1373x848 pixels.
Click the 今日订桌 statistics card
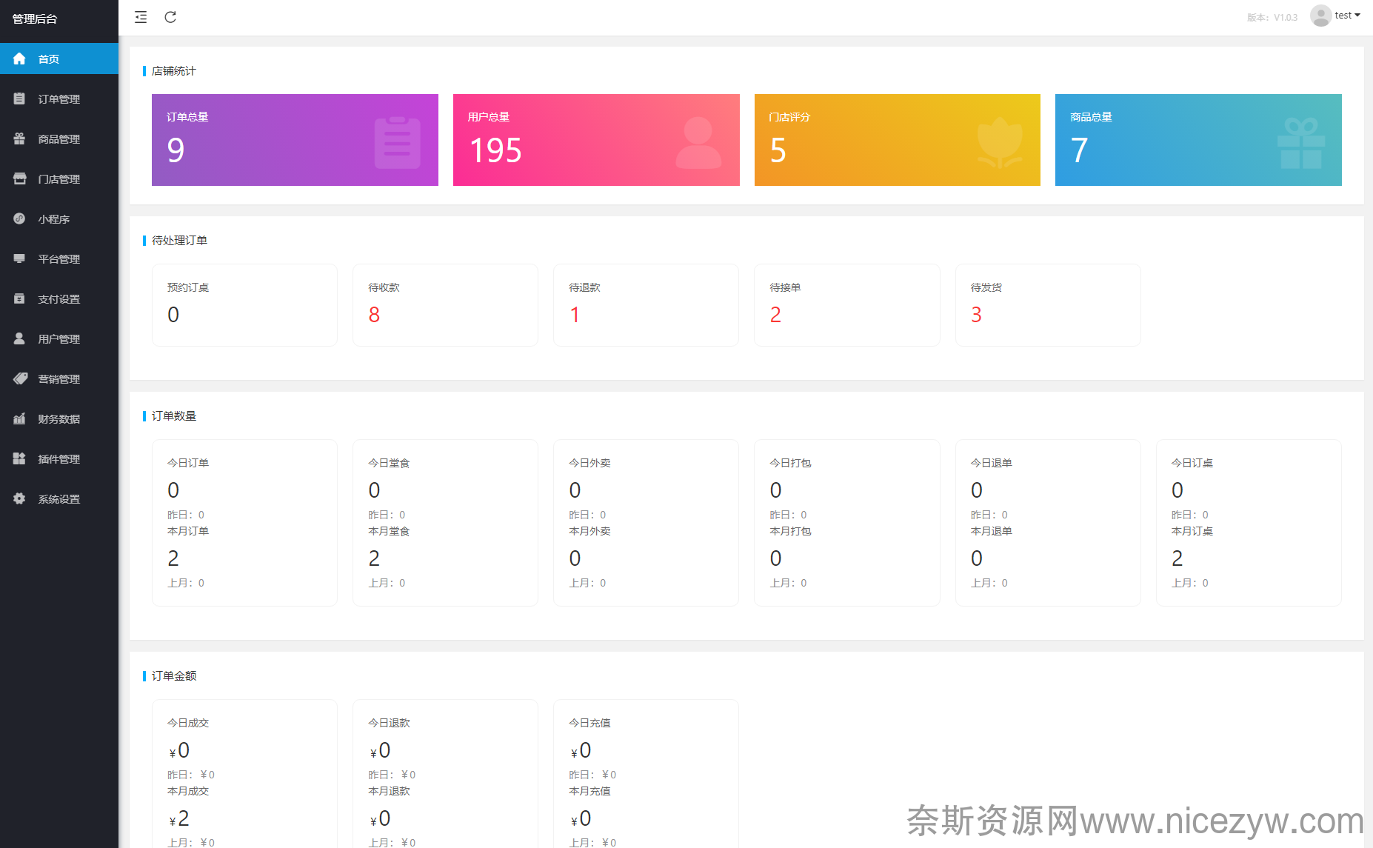point(1249,523)
